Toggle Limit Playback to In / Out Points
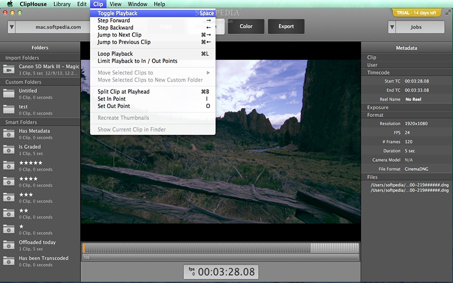This screenshot has width=453, height=283. click(153, 61)
